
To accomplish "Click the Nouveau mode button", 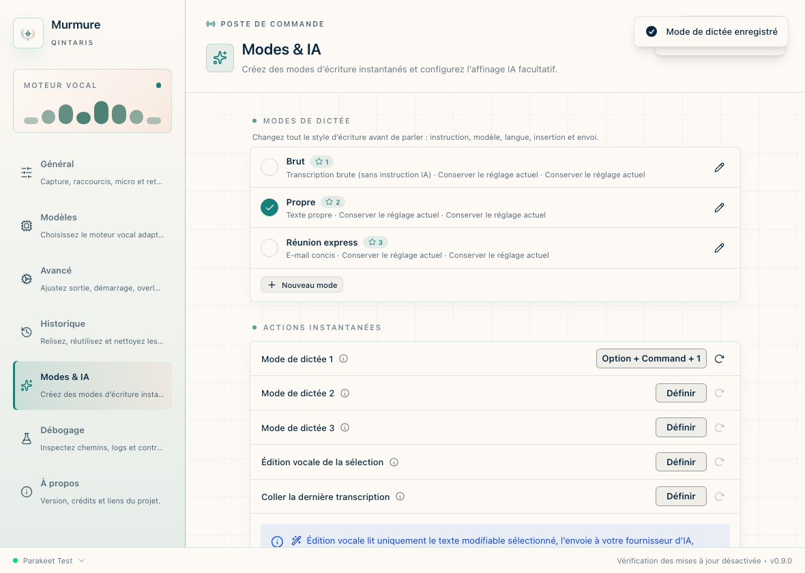I will click(x=302, y=285).
